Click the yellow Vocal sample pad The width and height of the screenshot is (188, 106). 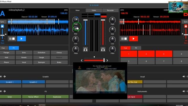tap(135, 82)
